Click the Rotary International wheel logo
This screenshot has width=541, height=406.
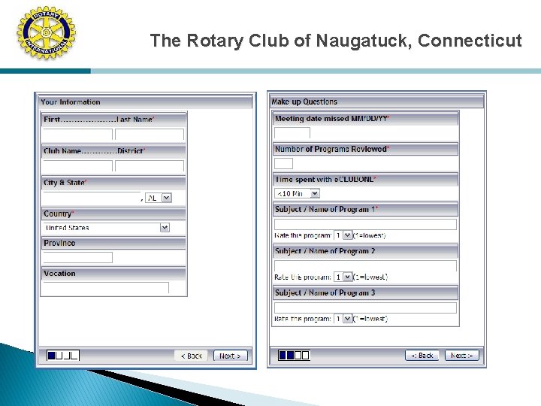[x=47, y=33]
